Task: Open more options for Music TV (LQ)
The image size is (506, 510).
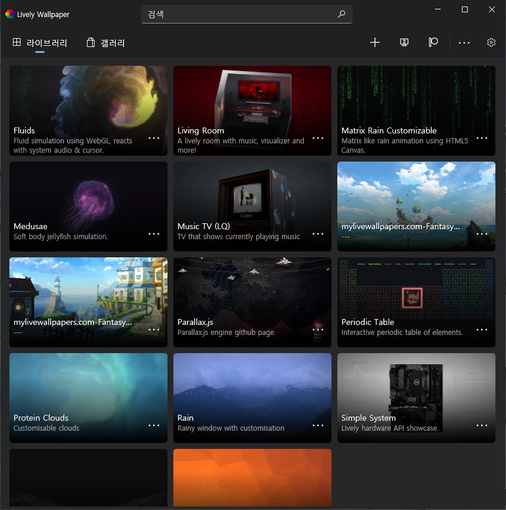Action: click(x=318, y=234)
